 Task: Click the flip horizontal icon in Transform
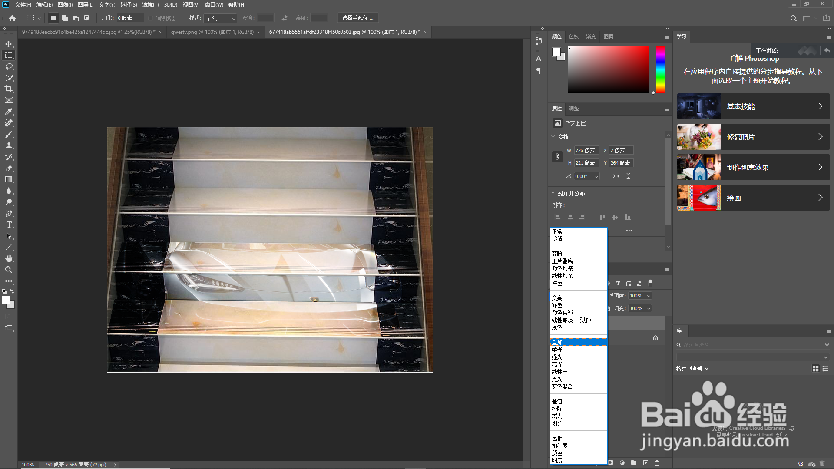pyautogui.click(x=616, y=176)
